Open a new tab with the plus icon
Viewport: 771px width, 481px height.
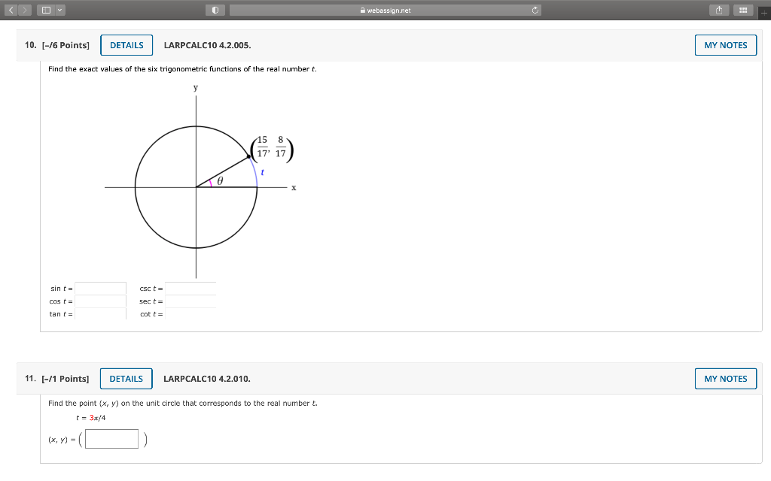(x=765, y=10)
